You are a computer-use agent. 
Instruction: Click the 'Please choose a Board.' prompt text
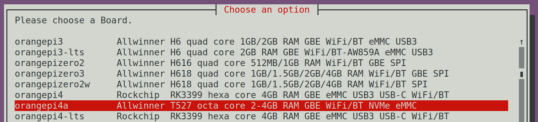pos(73,21)
